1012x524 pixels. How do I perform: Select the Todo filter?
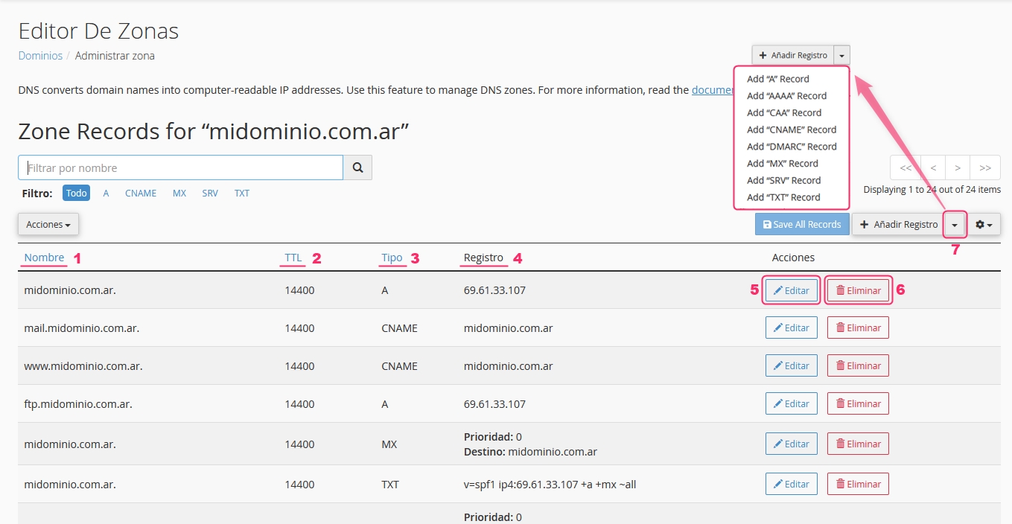76,193
